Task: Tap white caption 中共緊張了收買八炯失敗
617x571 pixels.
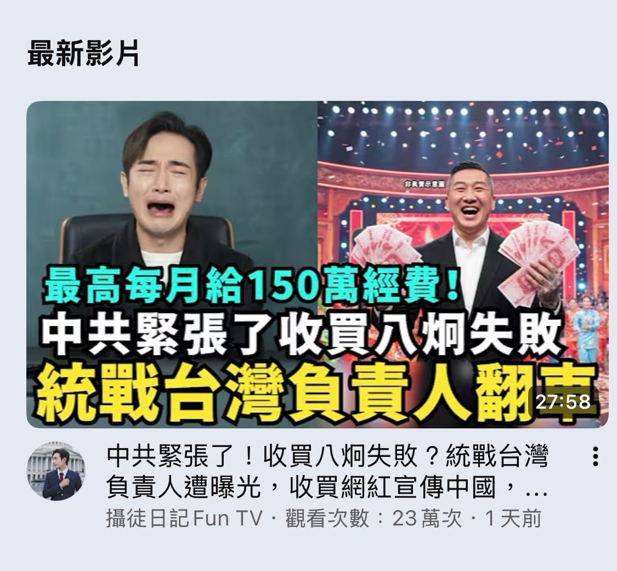Action: [x=301, y=333]
